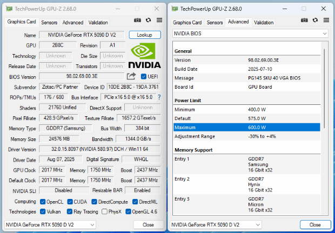Click the Texture Fillrate 1657.2 GTexel/s field
Screen dimensions: 335x233
139,118
